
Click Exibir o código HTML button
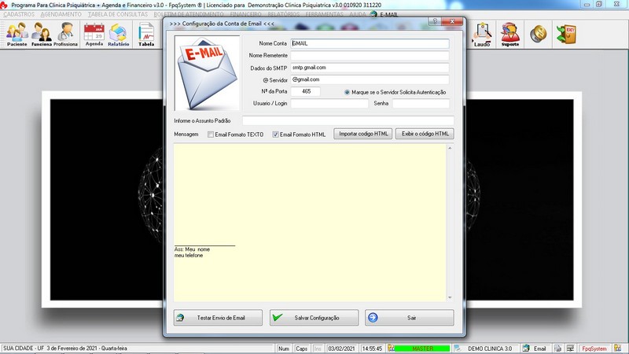(x=425, y=134)
